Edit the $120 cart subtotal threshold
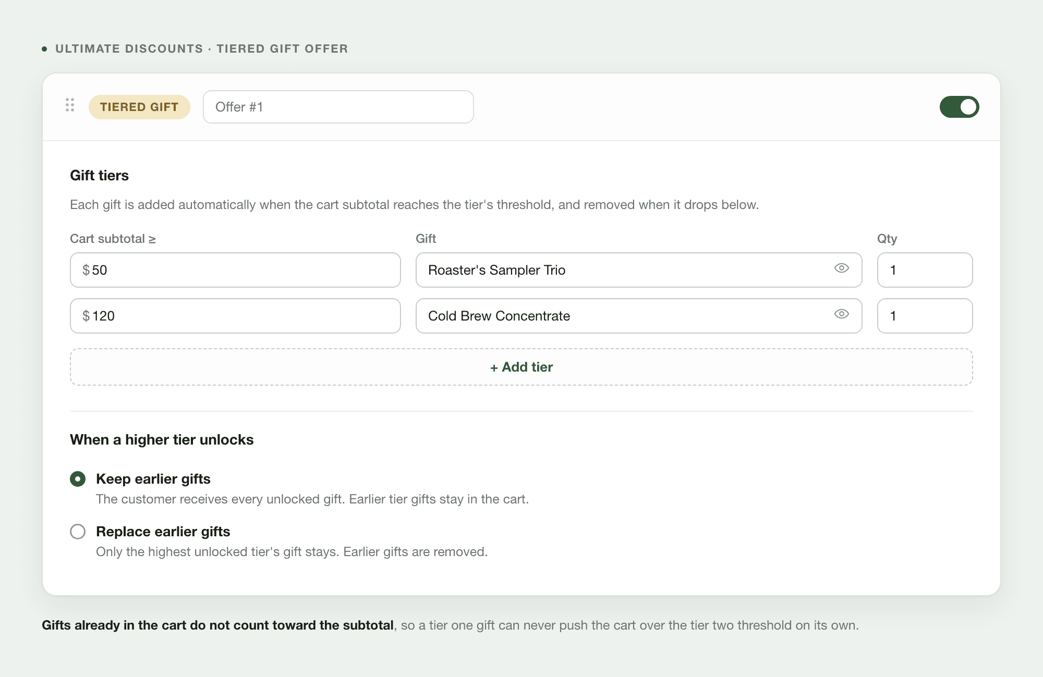Viewport: 1043px width, 677px height. [x=235, y=316]
